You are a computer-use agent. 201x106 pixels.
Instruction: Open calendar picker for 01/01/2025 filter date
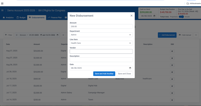click(41, 35)
